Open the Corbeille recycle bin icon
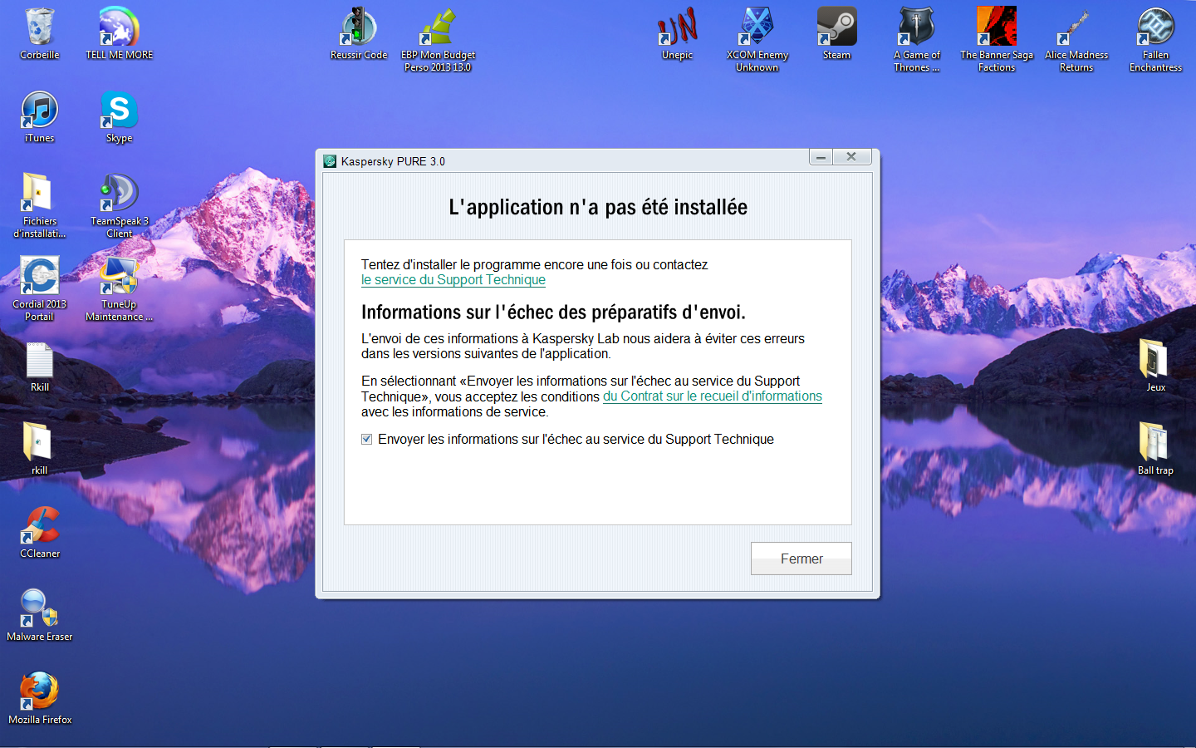1196x748 pixels. click(40, 33)
